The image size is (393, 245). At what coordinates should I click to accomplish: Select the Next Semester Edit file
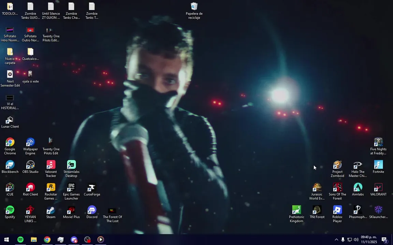click(x=10, y=79)
